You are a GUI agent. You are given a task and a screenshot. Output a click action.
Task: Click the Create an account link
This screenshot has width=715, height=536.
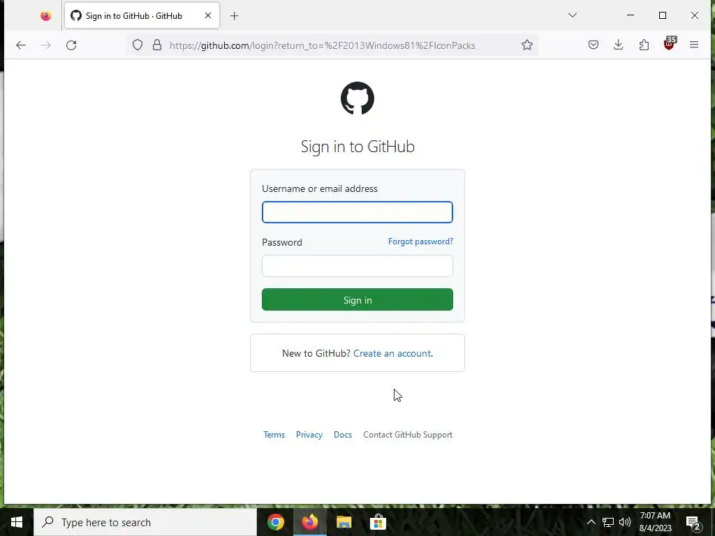tap(392, 353)
